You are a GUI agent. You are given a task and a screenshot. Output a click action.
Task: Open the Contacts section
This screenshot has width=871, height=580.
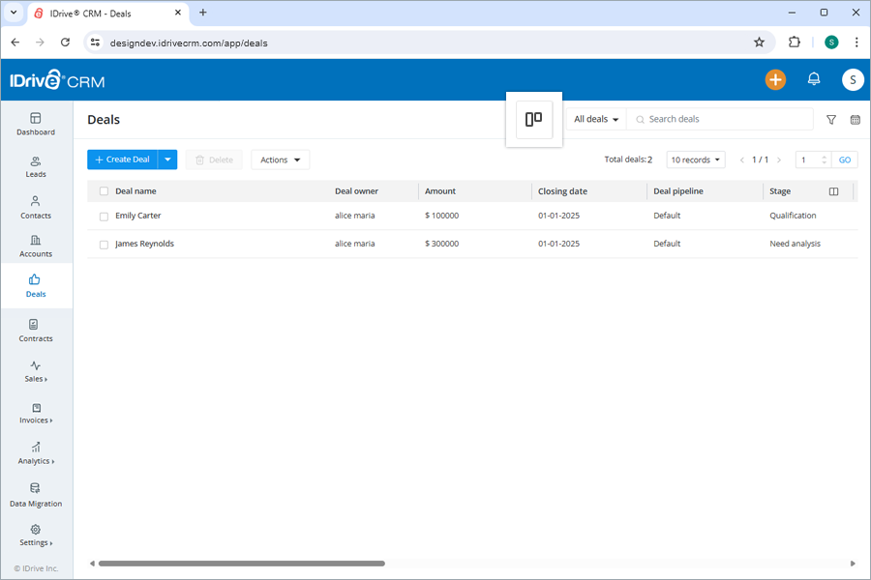click(36, 208)
